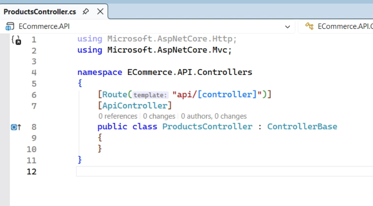Click namespace keyword on line 4
This screenshot has height=206, width=373.
(x=100, y=72)
